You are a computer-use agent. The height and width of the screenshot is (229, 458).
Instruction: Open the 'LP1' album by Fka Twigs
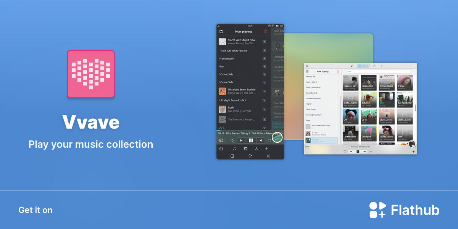(x=351, y=116)
